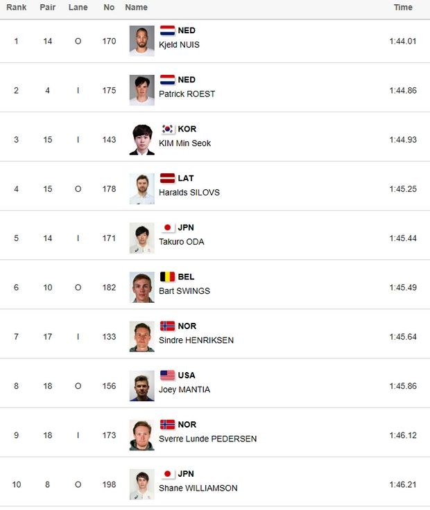Sort results by the Rank column header

tap(17, 8)
